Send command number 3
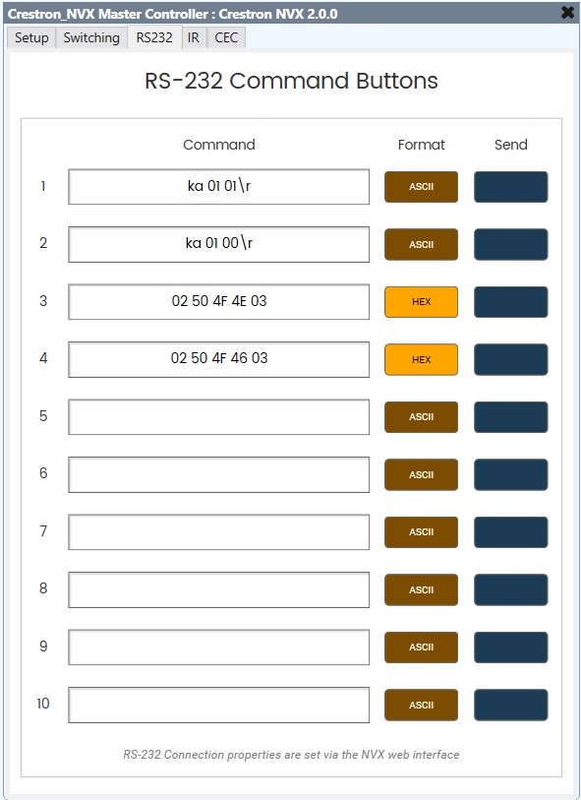The image size is (581, 800). coord(511,302)
